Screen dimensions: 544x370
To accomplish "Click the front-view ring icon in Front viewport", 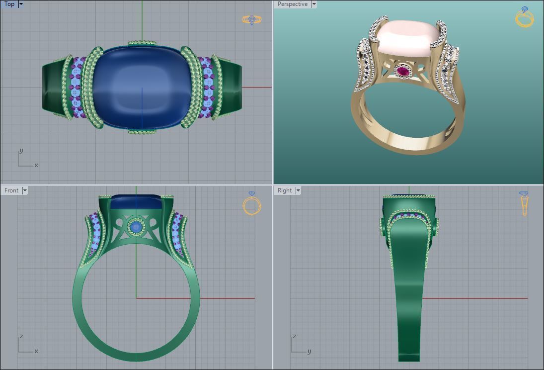I will pyautogui.click(x=252, y=203).
